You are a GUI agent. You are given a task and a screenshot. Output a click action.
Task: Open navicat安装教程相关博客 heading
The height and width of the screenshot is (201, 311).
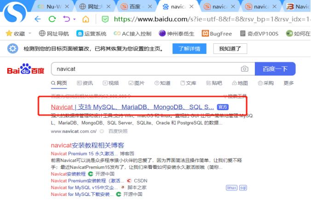[x=87, y=145]
